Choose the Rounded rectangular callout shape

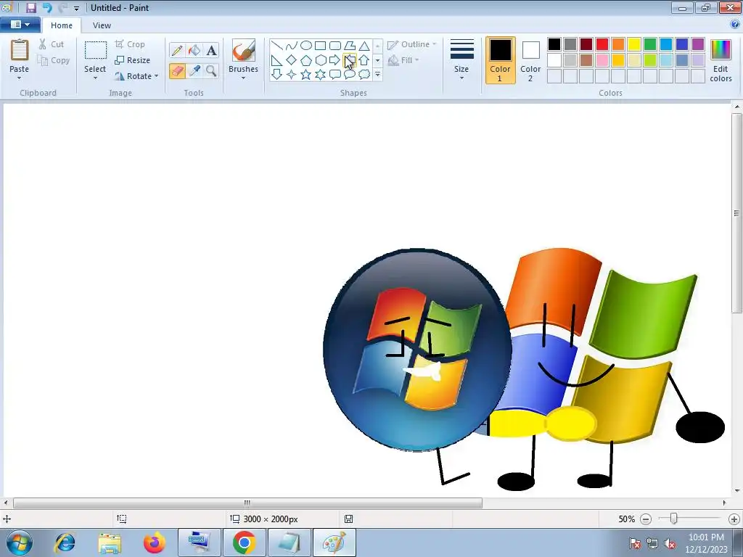(335, 75)
